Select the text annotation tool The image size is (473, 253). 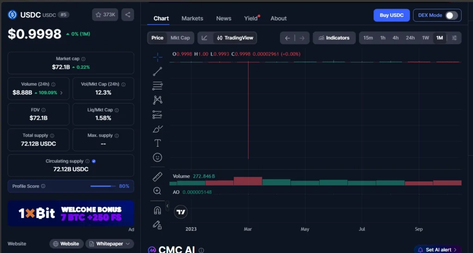pyautogui.click(x=158, y=143)
